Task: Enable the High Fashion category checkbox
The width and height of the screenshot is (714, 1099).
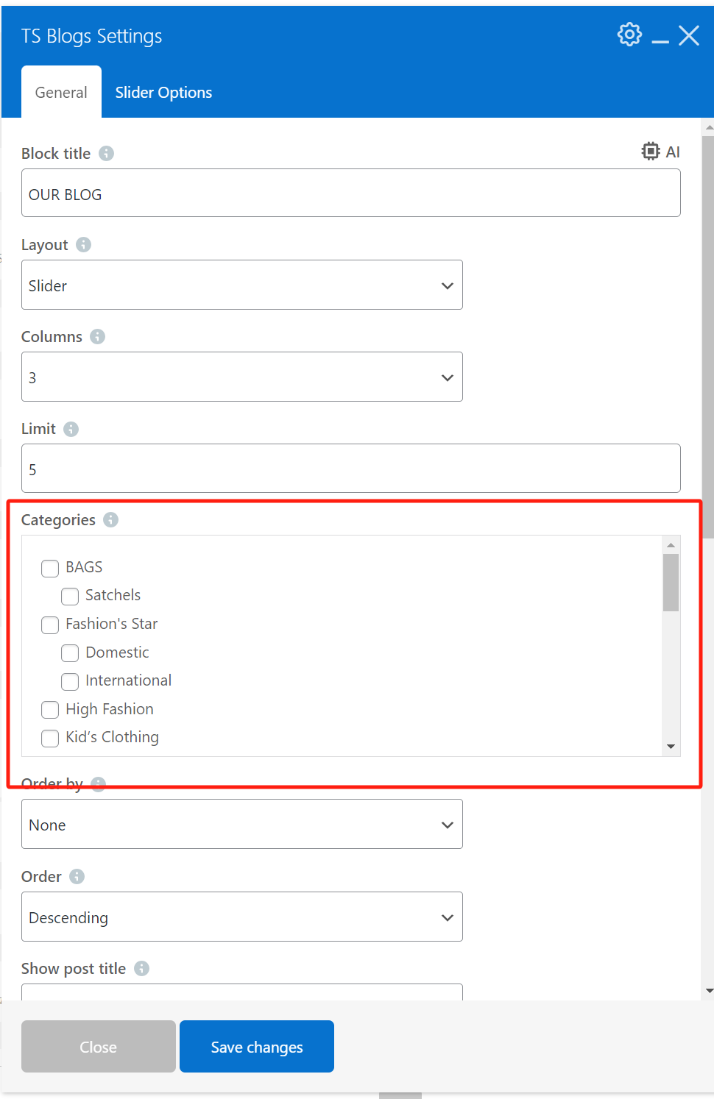Action: [x=50, y=710]
